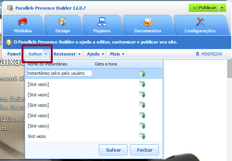
Task: Open the Ajuda menu
Action: (95, 54)
